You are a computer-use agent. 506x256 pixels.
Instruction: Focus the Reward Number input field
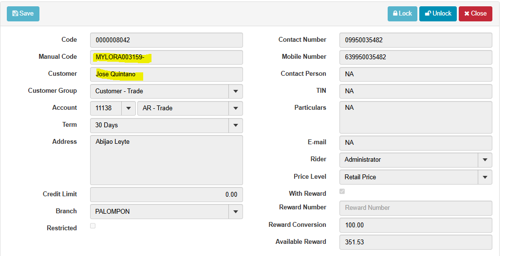click(415, 208)
